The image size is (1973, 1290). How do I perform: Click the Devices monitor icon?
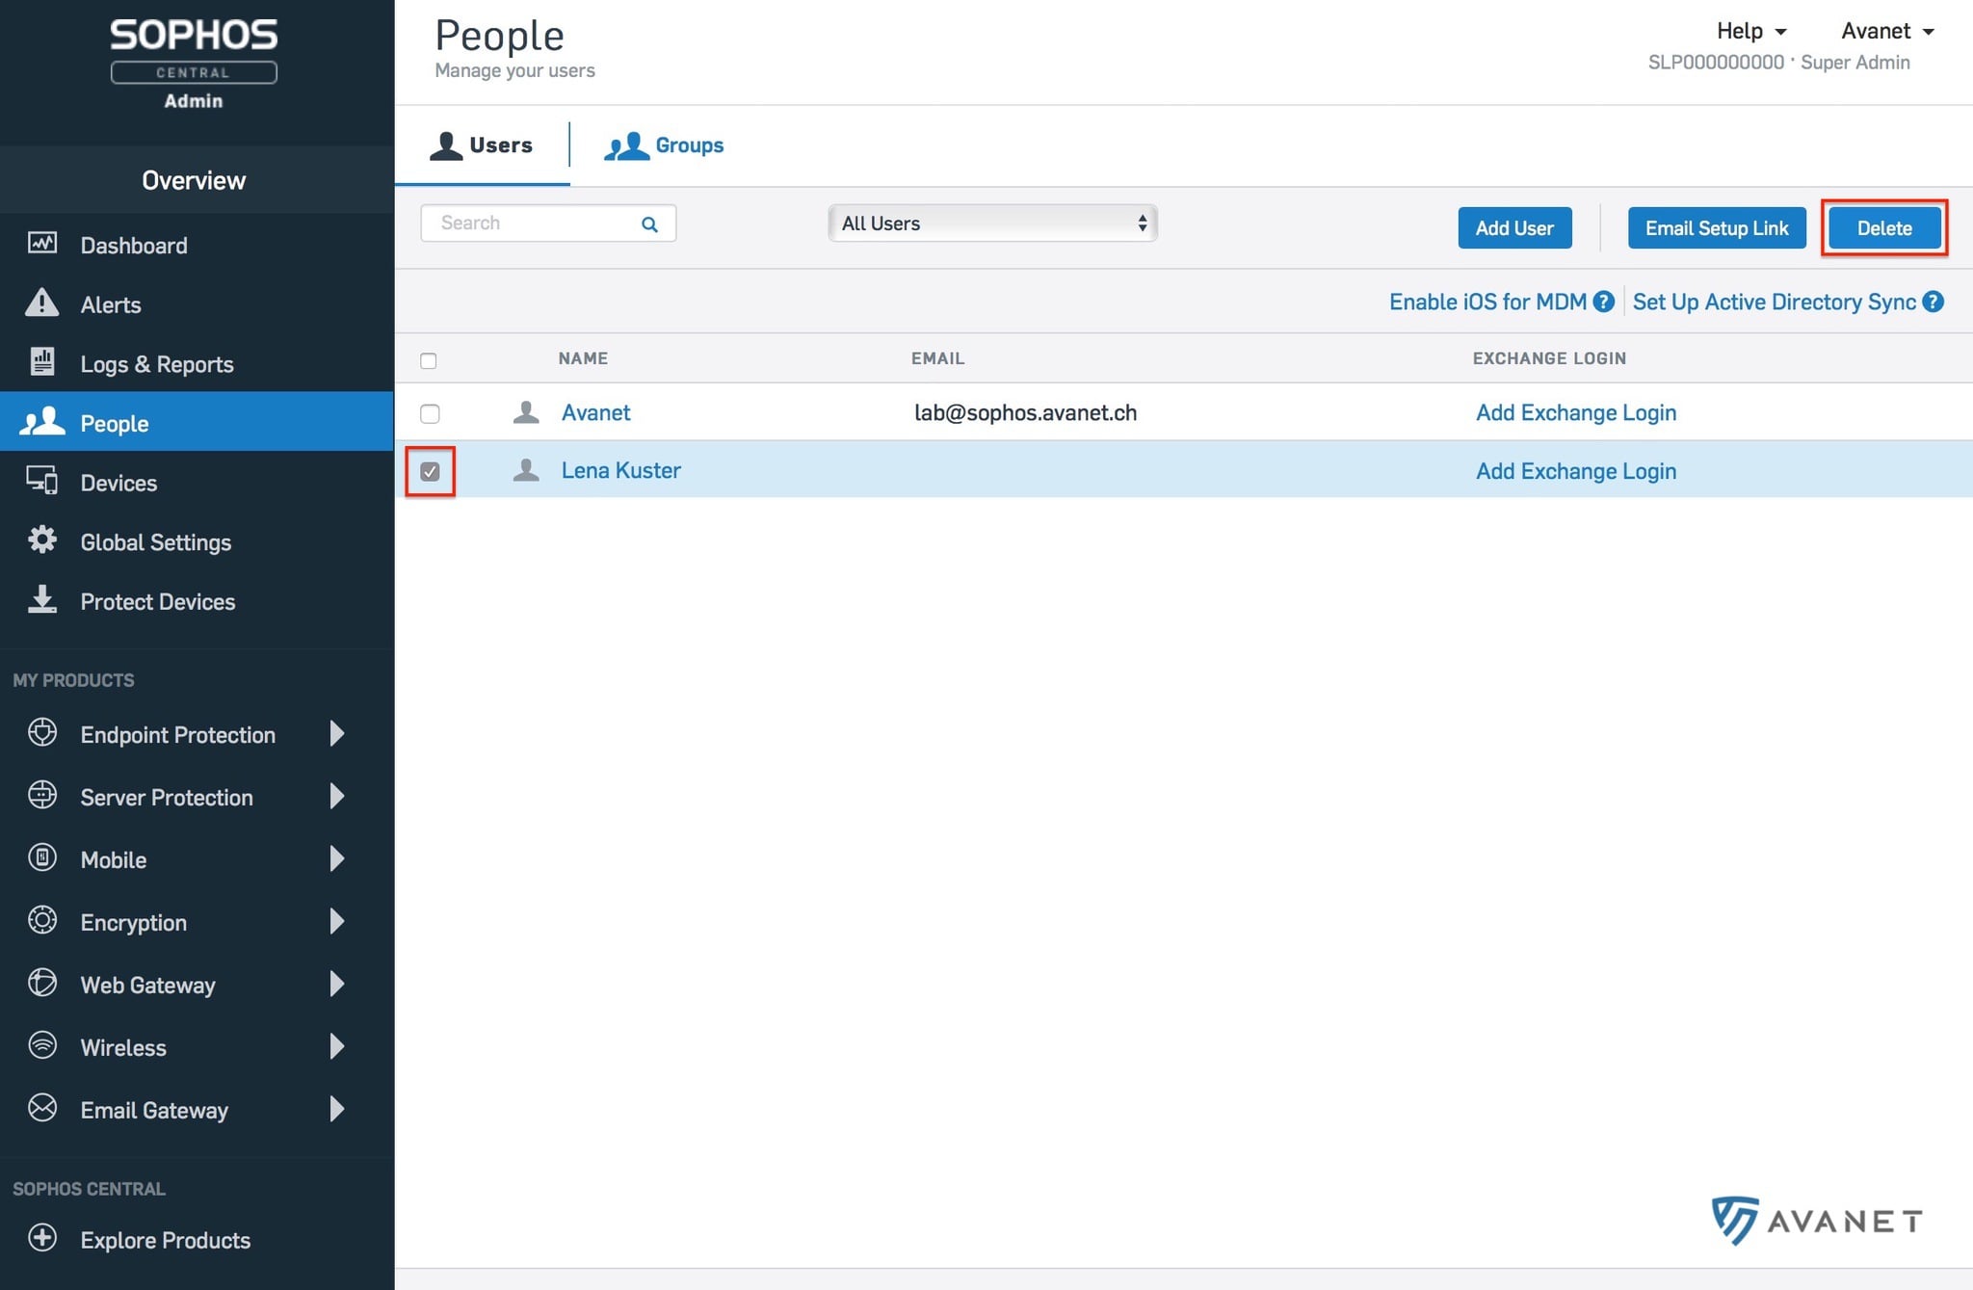pyautogui.click(x=42, y=481)
